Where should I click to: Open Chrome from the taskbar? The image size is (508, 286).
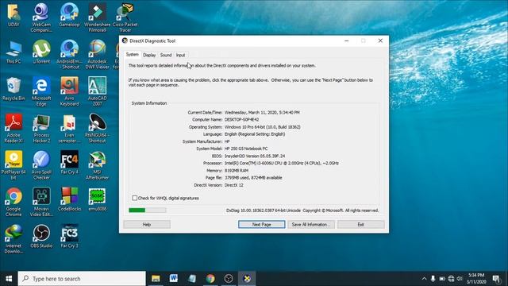(x=210, y=279)
